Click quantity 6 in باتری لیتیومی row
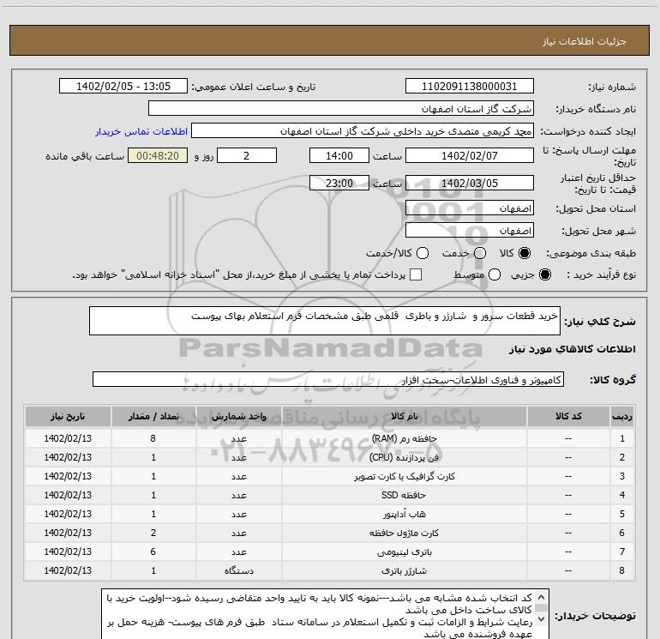The height and width of the screenshot is (639, 660). tap(153, 552)
